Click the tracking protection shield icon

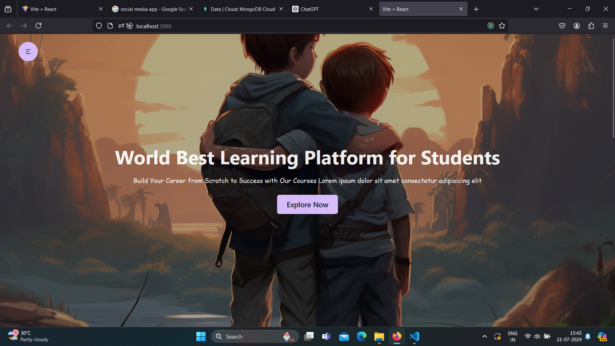tap(99, 26)
